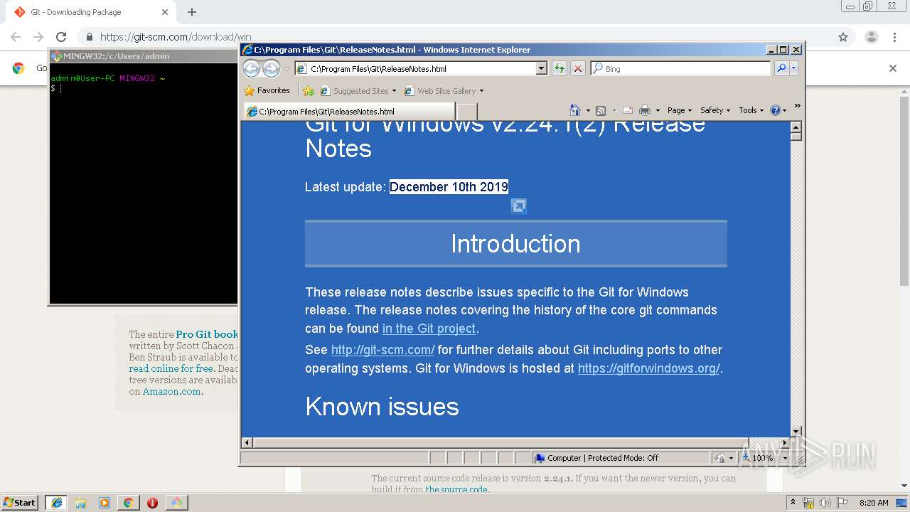The height and width of the screenshot is (512, 910).
Task: Click the system tray volume icon
Action: 825,503
